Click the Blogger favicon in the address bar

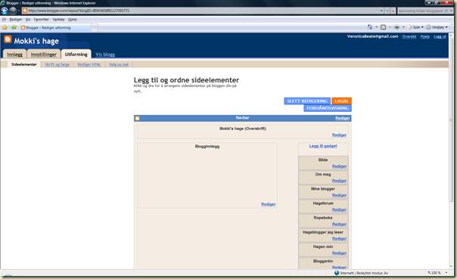25,11
